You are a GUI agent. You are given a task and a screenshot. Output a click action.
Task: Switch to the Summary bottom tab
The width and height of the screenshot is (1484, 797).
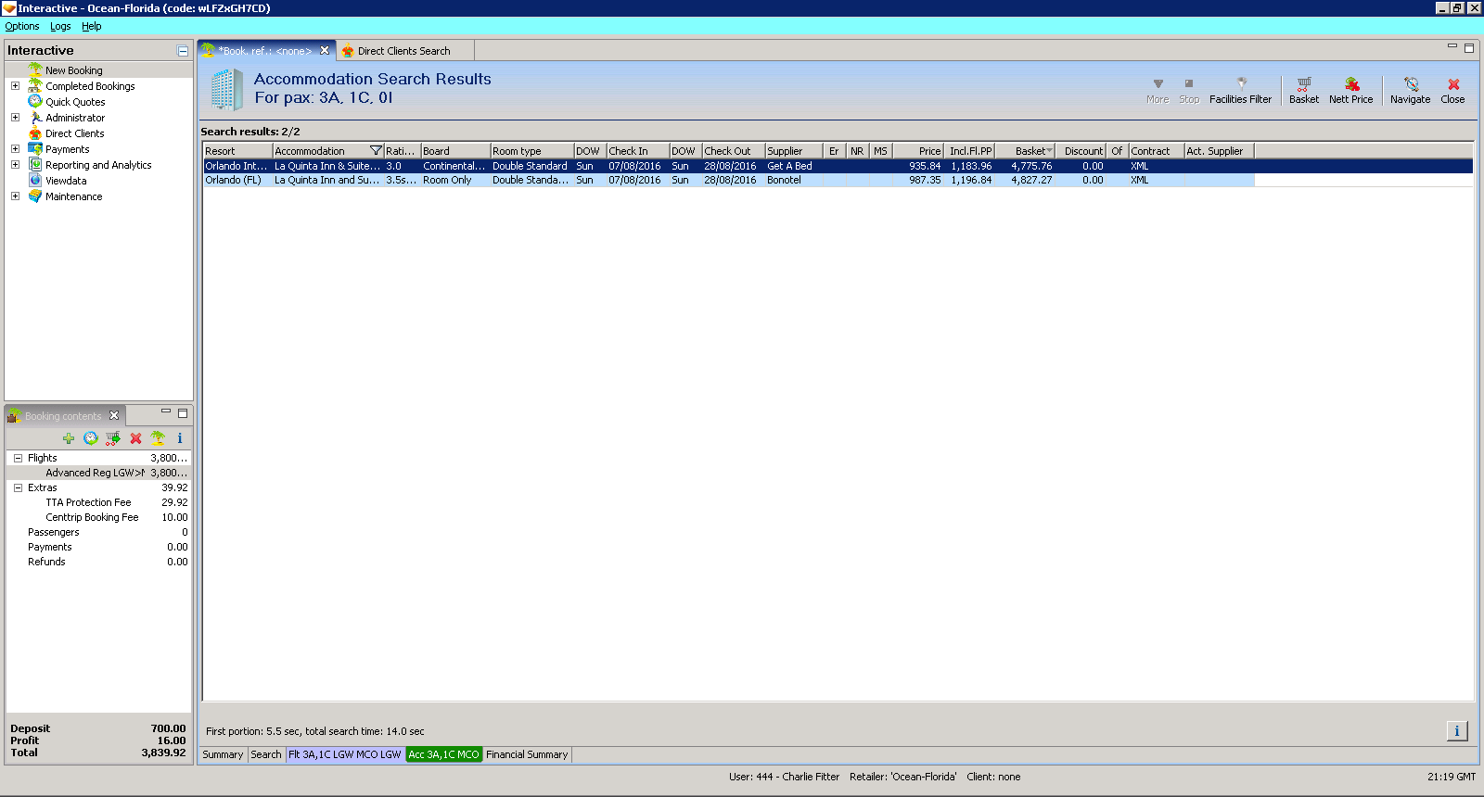(223, 754)
